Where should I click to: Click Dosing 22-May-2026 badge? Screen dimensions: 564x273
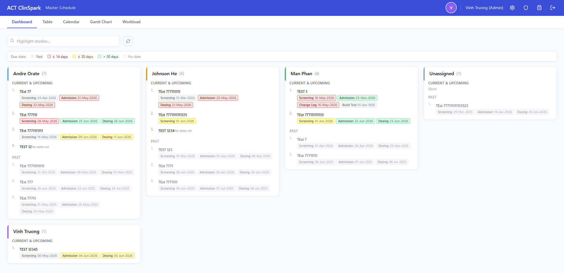point(37,105)
